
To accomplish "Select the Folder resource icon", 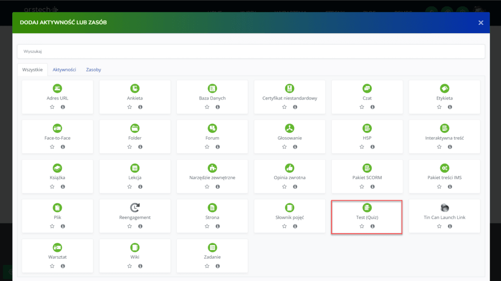I will (135, 128).
